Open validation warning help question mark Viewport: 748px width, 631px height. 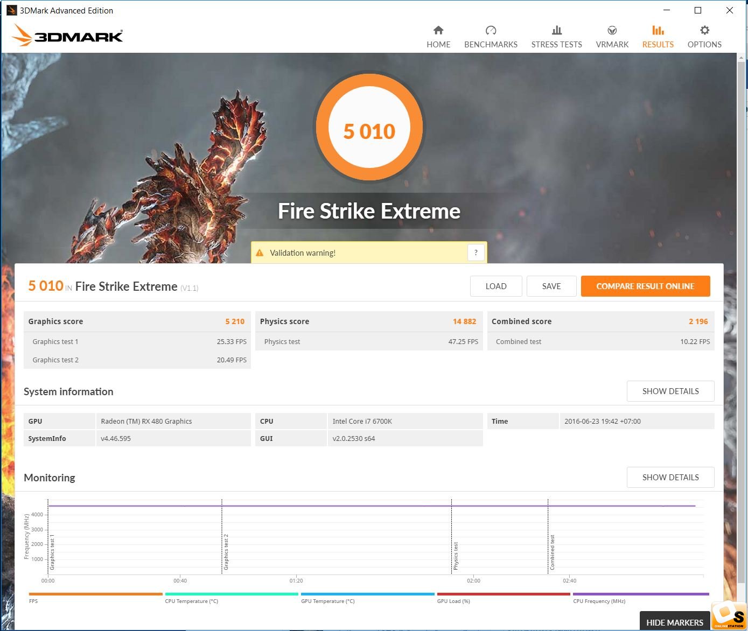(476, 253)
